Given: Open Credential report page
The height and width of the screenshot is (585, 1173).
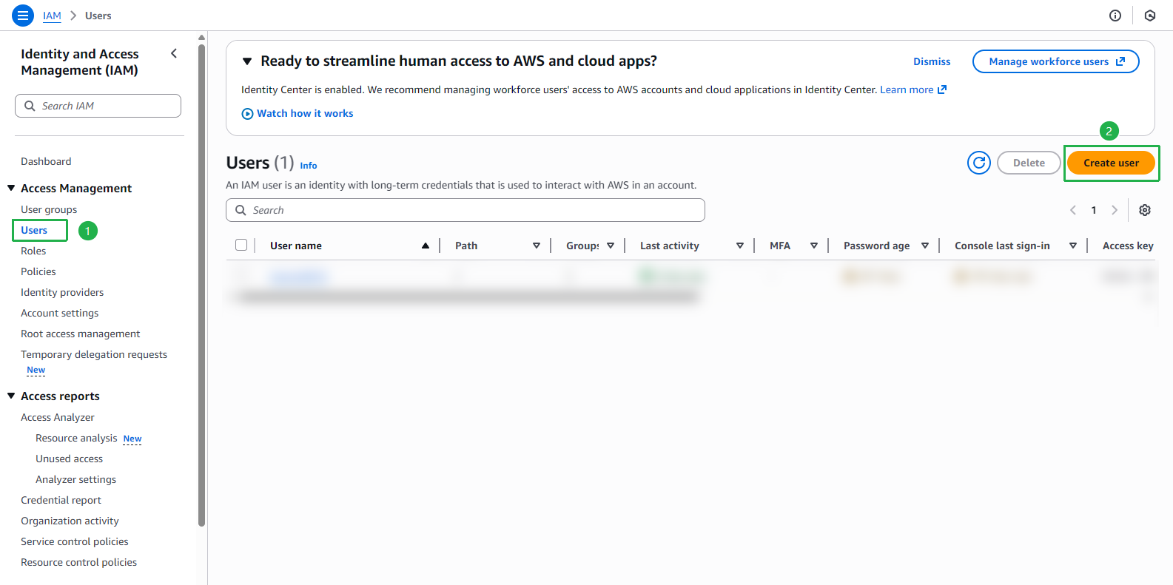Looking at the screenshot, I should pos(61,500).
